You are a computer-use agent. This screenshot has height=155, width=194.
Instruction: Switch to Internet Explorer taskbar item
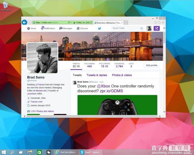point(66,152)
